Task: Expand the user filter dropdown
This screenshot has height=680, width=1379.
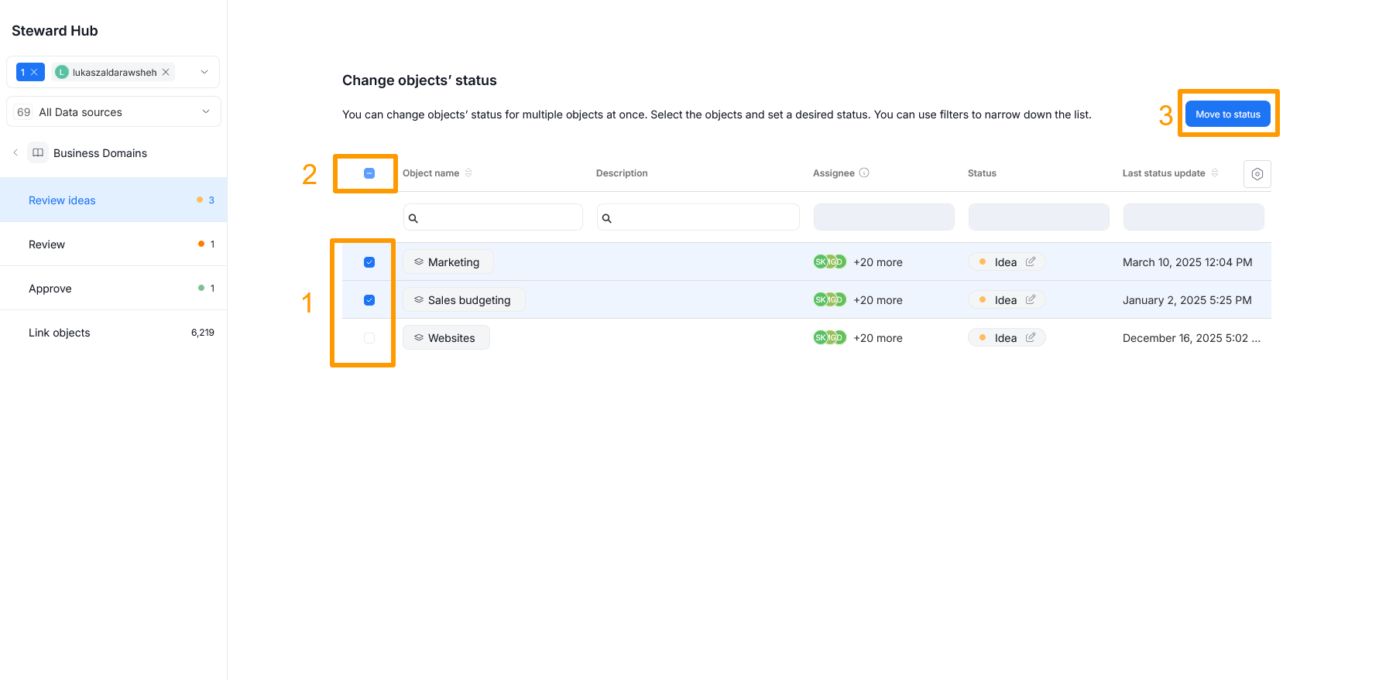Action: [x=204, y=72]
